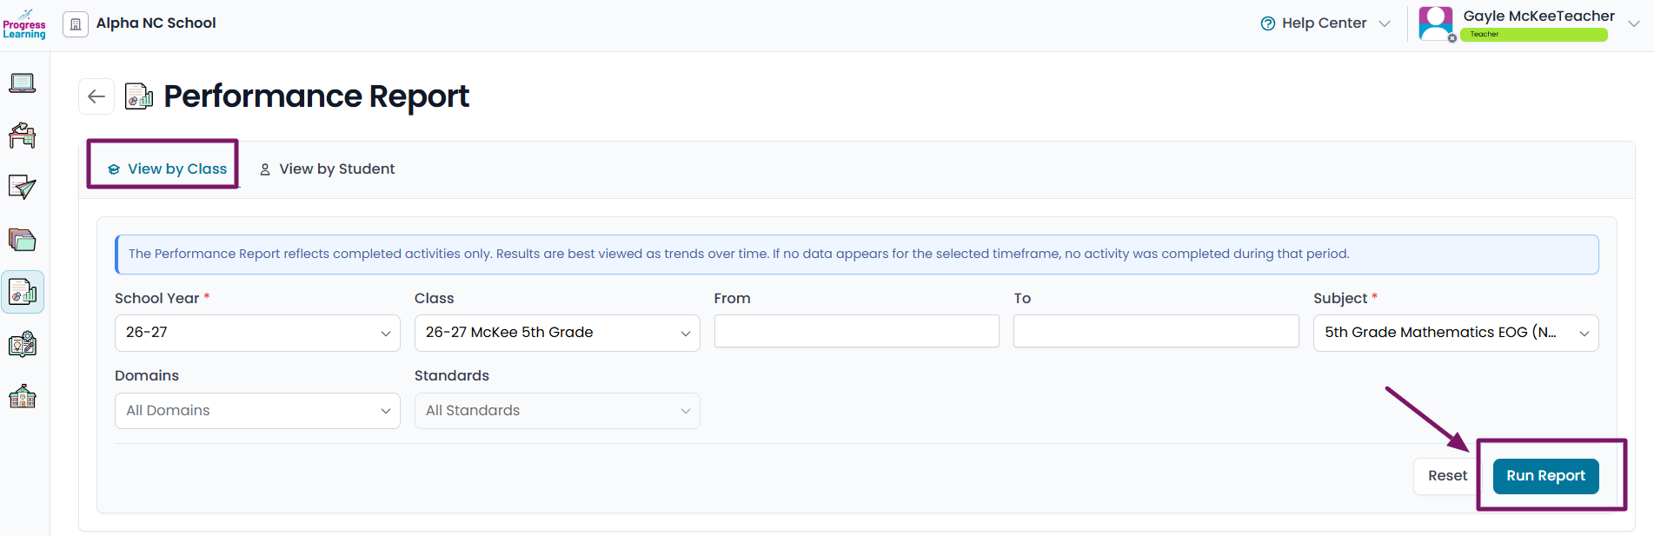Open the reports icon in sidebar
This screenshot has height=536, width=1654.
coord(23,293)
